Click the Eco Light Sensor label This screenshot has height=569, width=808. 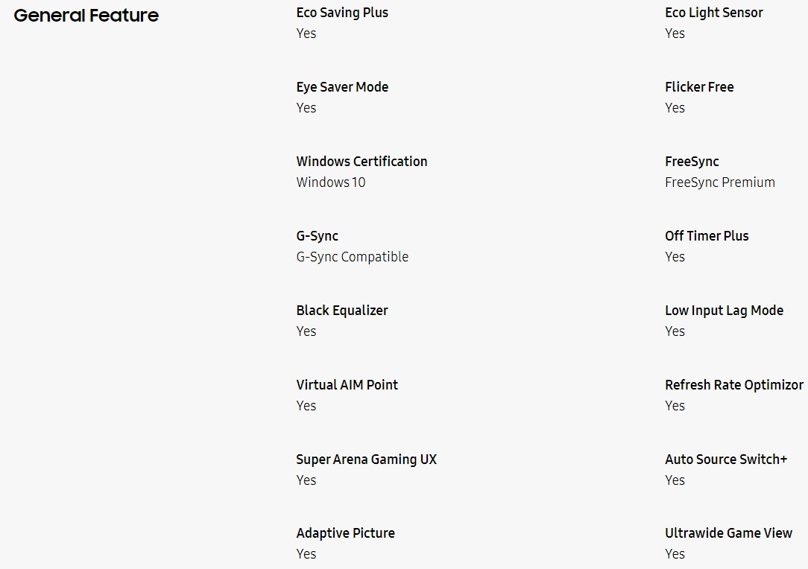point(713,13)
